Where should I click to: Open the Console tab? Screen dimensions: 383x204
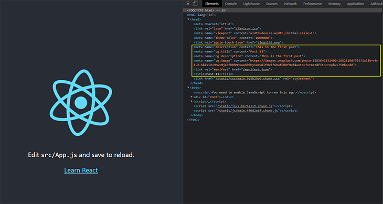(231, 4)
